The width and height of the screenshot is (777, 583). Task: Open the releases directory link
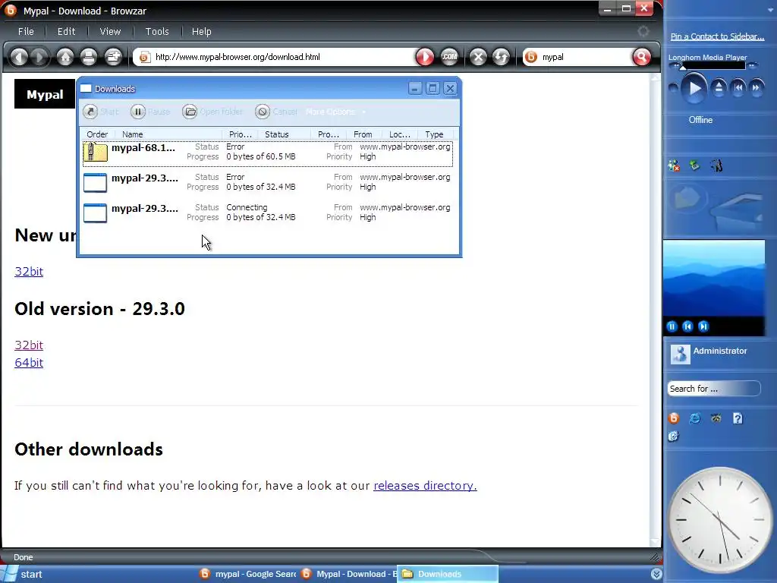(x=425, y=485)
